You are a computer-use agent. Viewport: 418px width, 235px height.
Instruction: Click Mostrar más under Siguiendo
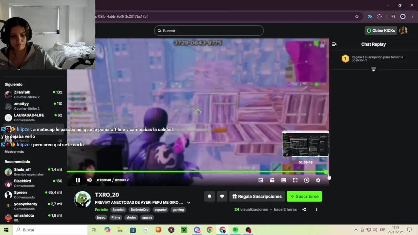[x=14, y=152]
